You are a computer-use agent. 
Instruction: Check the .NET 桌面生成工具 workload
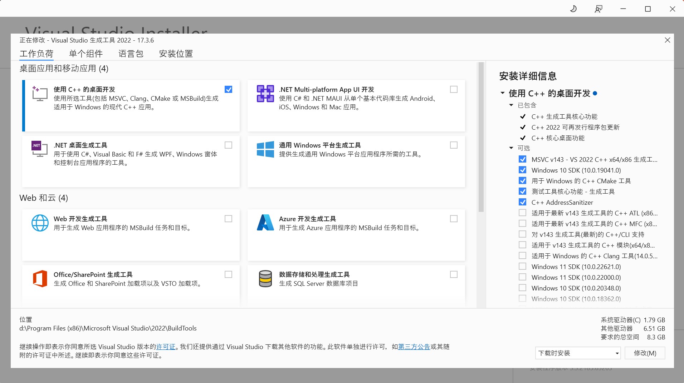pyautogui.click(x=228, y=145)
